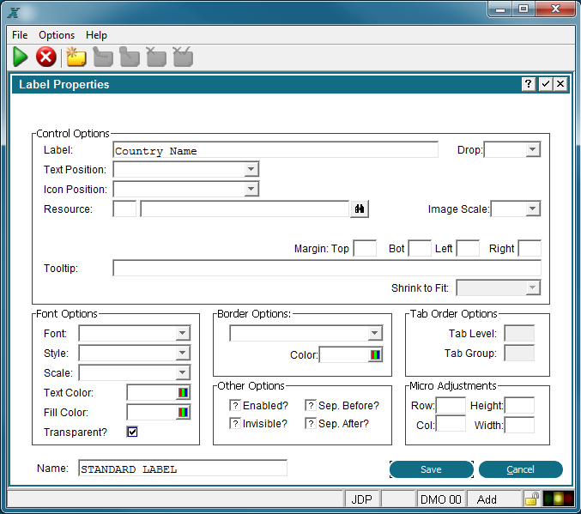581x514 pixels.
Task: Click the Tooltip input field
Action: click(x=327, y=268)
